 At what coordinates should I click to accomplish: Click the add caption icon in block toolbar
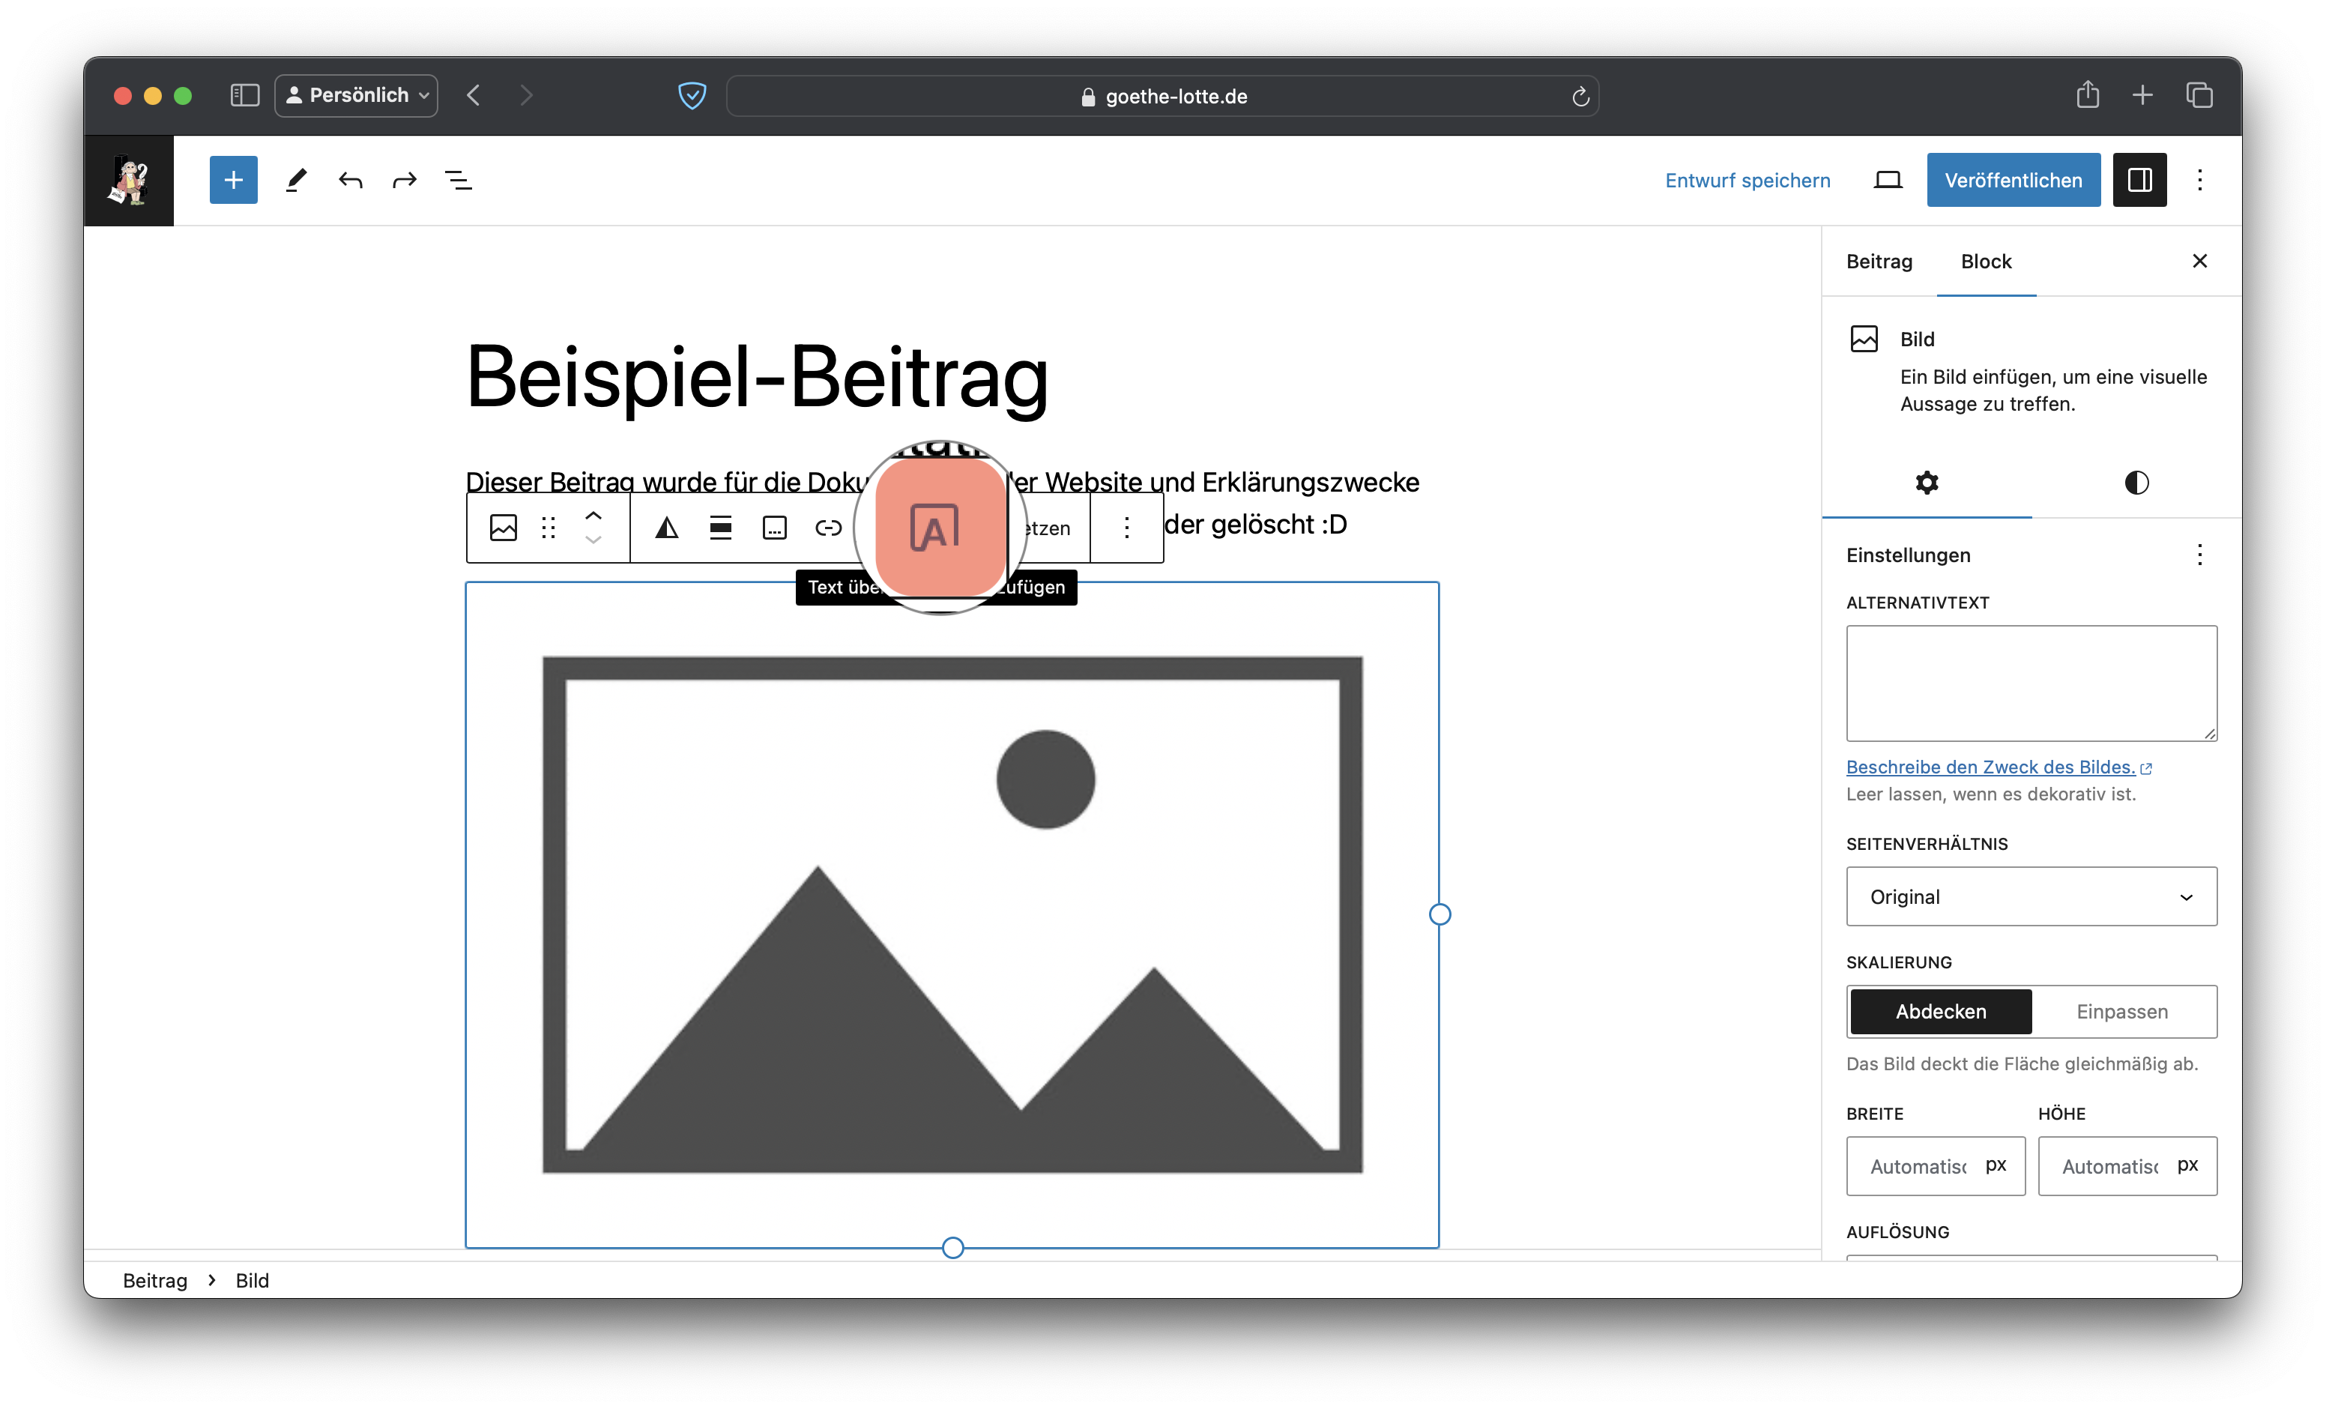(774, 528)
